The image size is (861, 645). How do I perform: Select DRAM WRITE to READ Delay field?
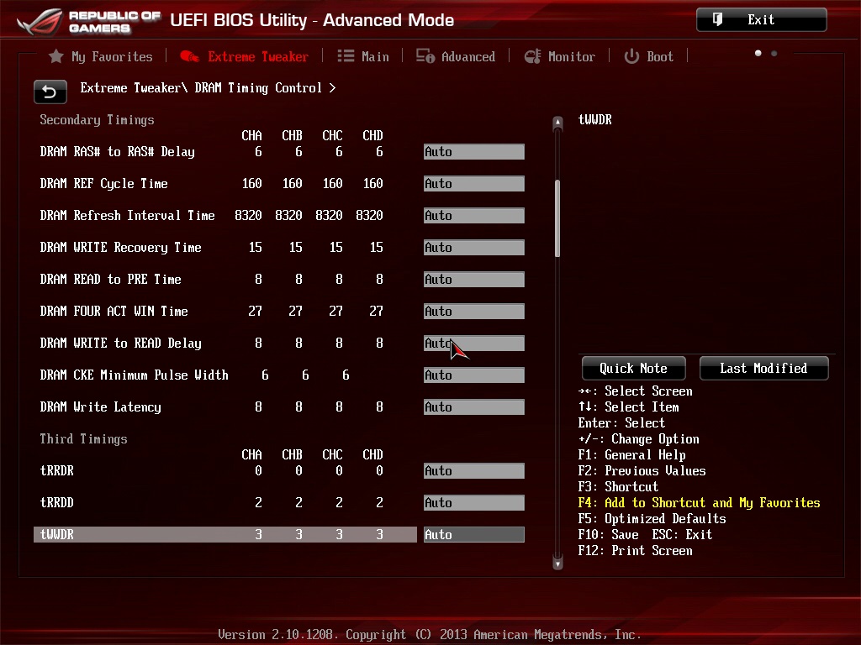(x=474, y=343)
